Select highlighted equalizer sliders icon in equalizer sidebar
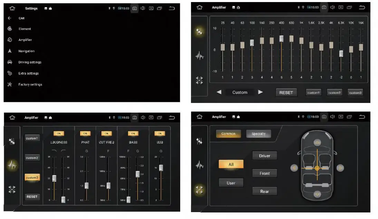378x219 pixels. point(200,31)
